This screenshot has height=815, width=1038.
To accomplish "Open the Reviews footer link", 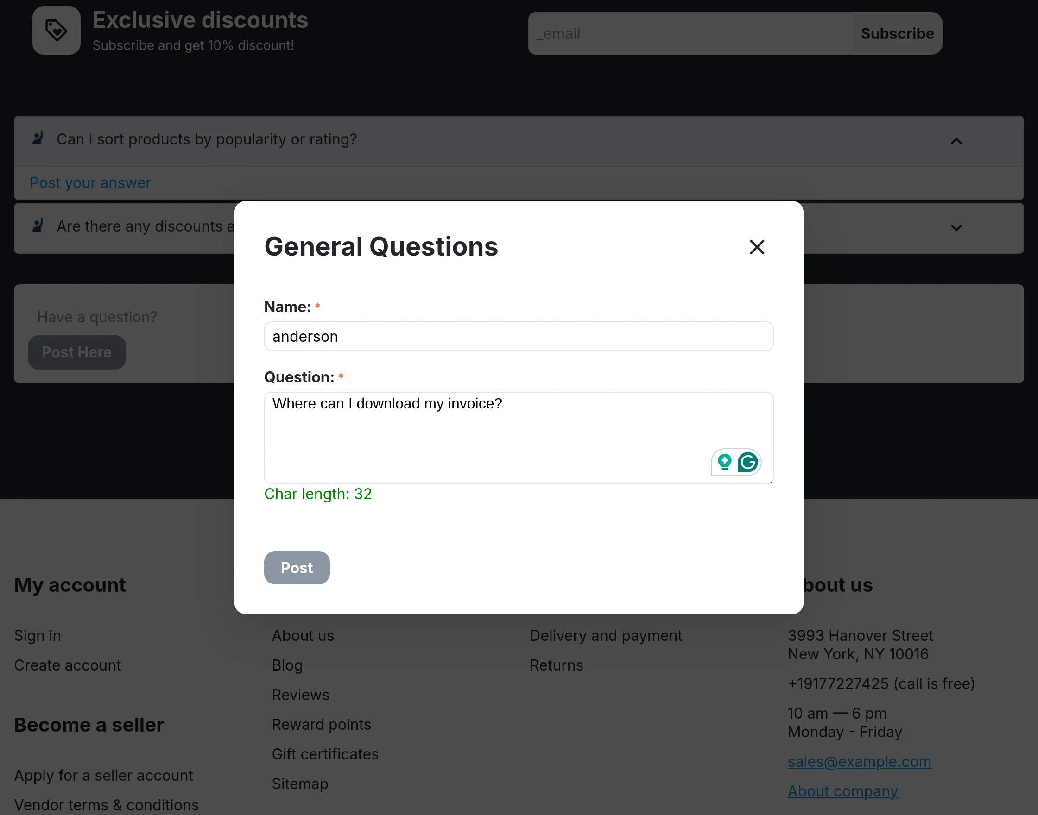I will [301, 695].
